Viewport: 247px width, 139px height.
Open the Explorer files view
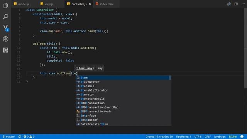point(5,5)
